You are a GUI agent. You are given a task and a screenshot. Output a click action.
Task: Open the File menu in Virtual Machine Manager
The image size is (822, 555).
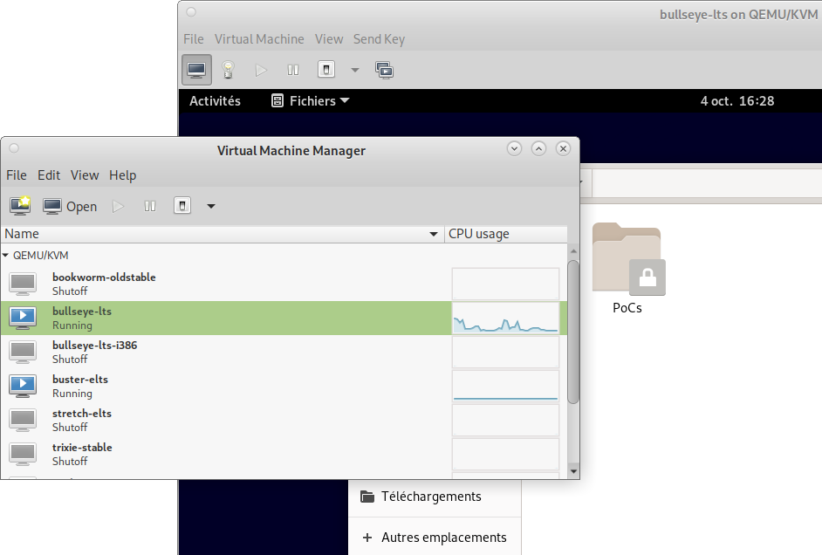click(x=16, y=175)
